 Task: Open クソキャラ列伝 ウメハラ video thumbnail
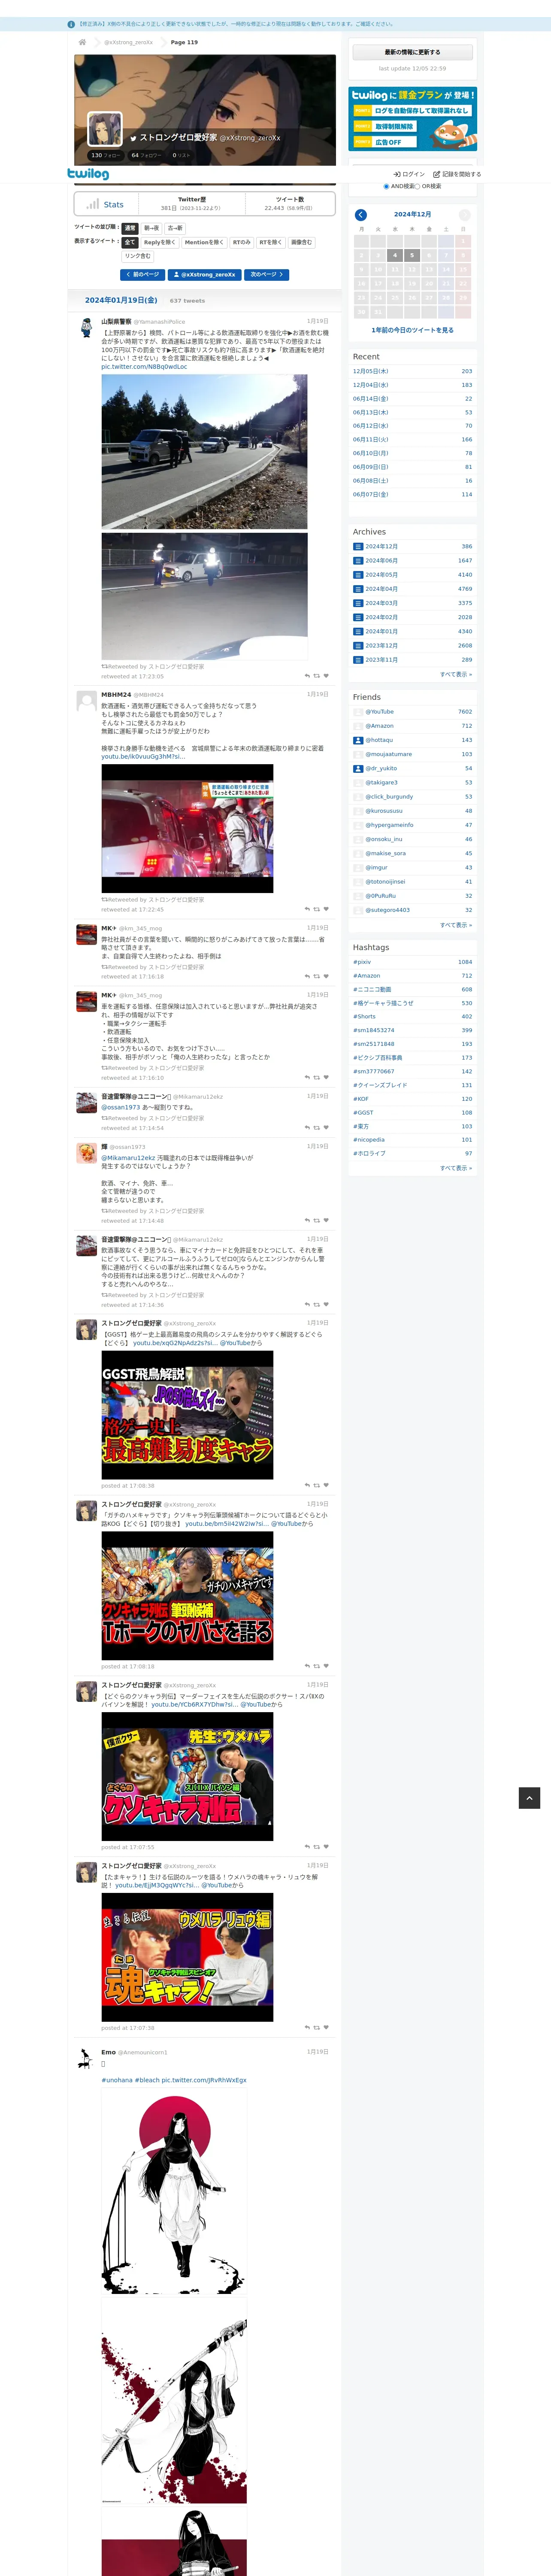[x=187, y=1776]
